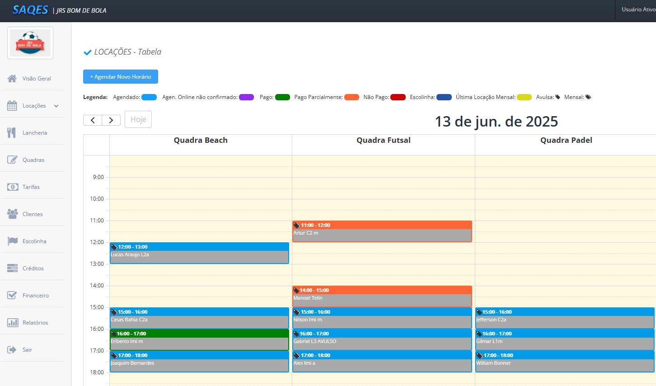
Task: Click the Tarifas money icon
Action: coord(12,187)
